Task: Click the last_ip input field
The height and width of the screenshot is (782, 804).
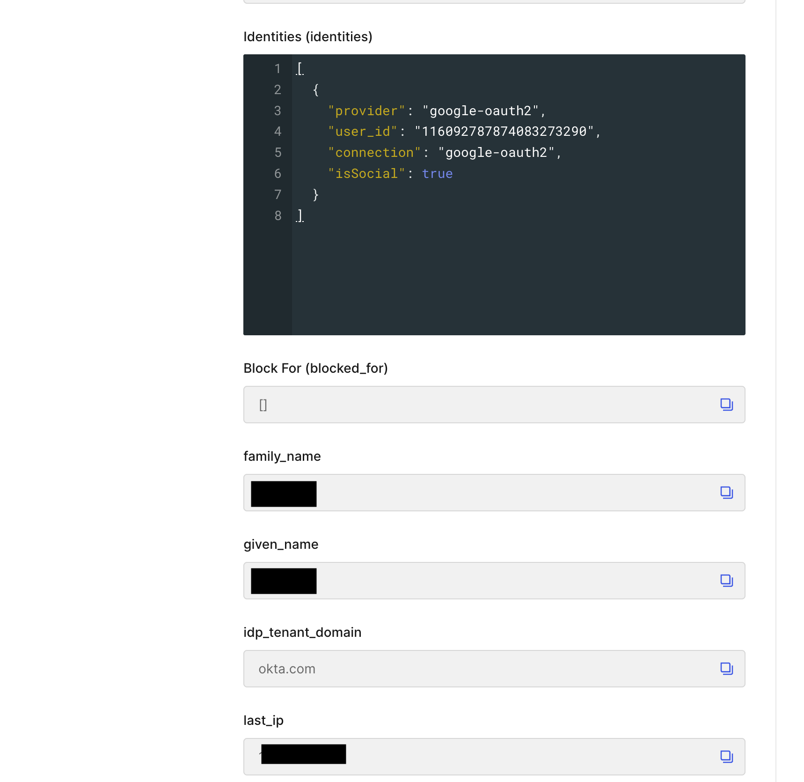Action: pos(494,757)
